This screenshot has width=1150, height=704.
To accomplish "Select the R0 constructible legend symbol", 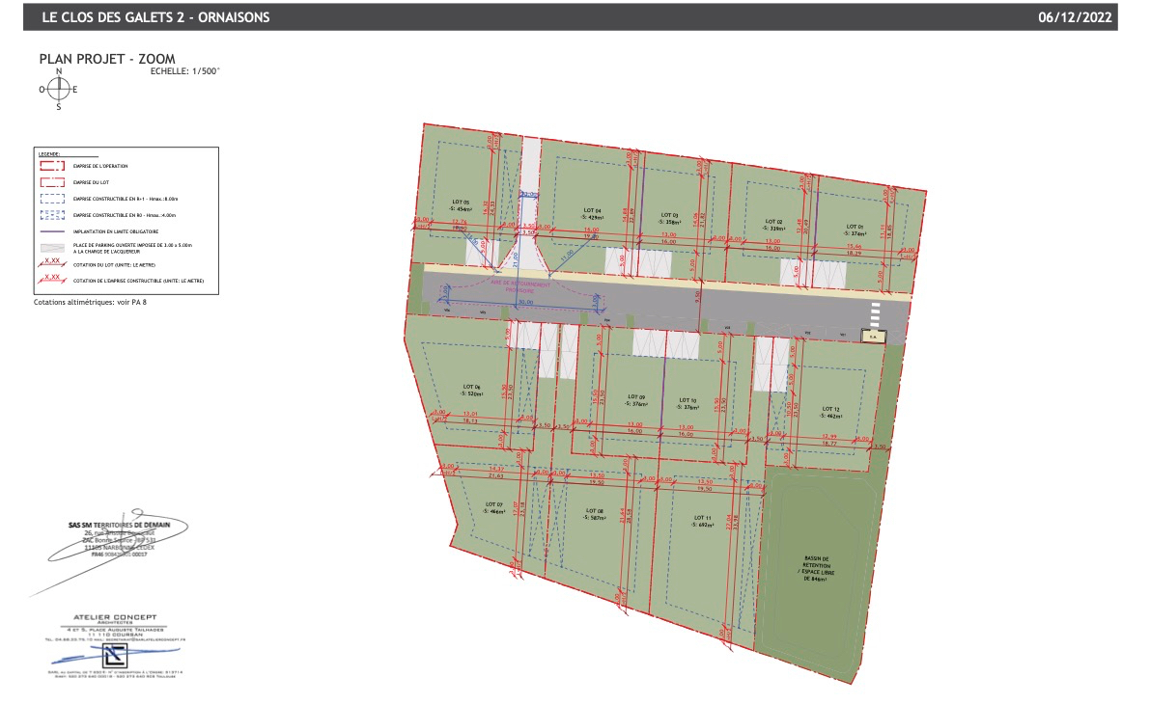I will pos(52,215).
